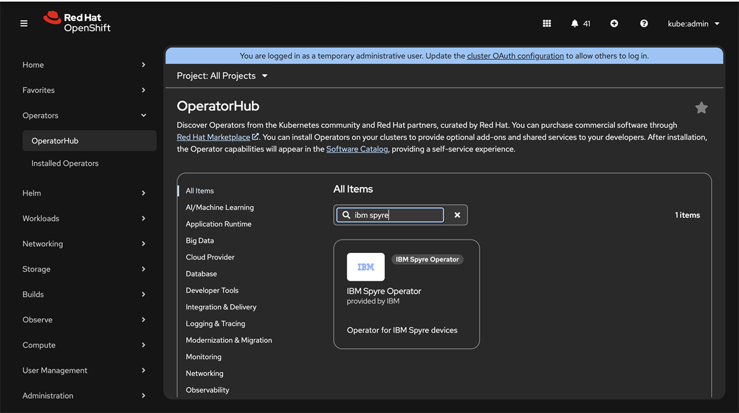Filter by AI/Machine Learning category
Viewport: 739px width, 413px height.
220,207
